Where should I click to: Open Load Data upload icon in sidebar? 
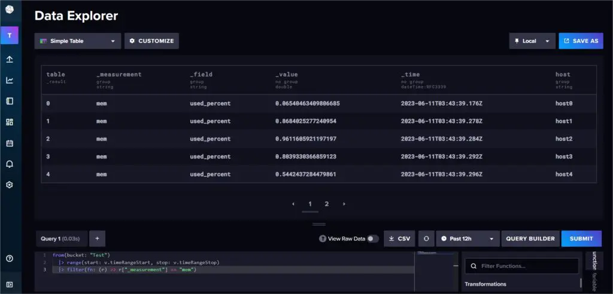tap(10, 59)
